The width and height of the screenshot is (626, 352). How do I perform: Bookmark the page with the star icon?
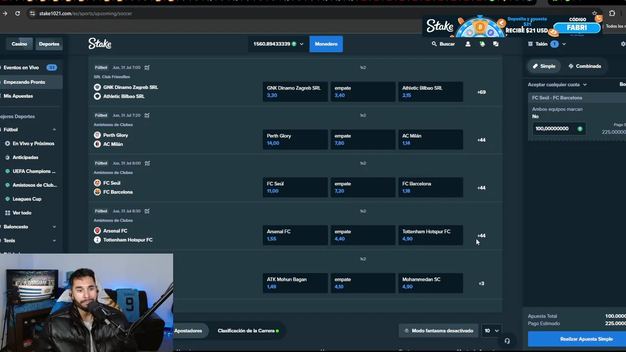coord(595,13)
